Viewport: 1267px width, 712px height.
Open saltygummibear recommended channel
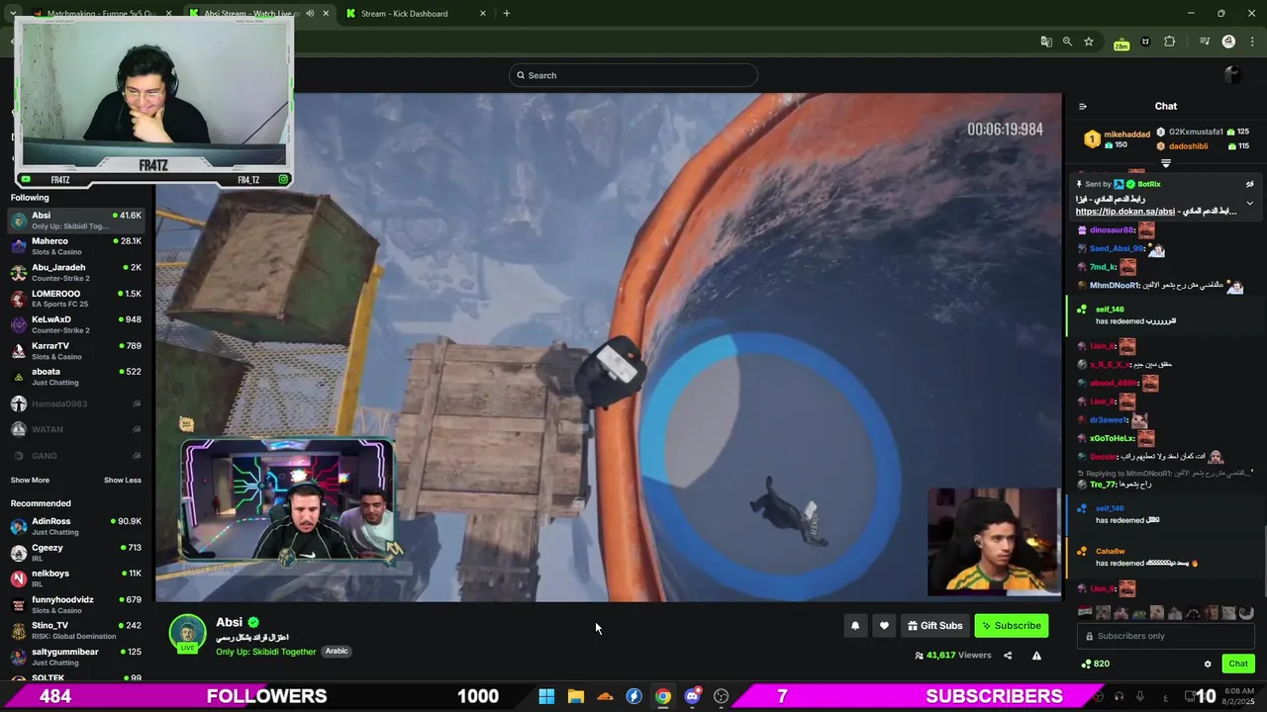click(77, 657)
